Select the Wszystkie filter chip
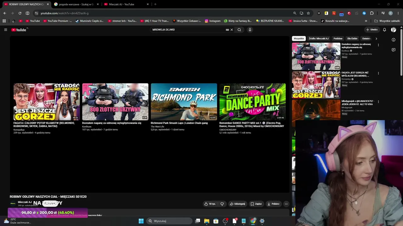This screenshot has height=226, width=403. [299, 39]
